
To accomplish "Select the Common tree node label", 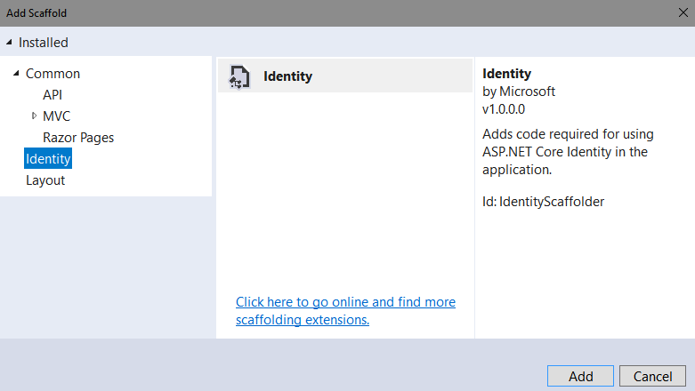I will click(53, 74).
